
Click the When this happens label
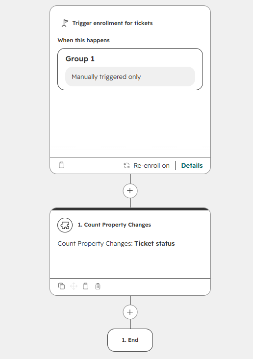coord(83,40)
